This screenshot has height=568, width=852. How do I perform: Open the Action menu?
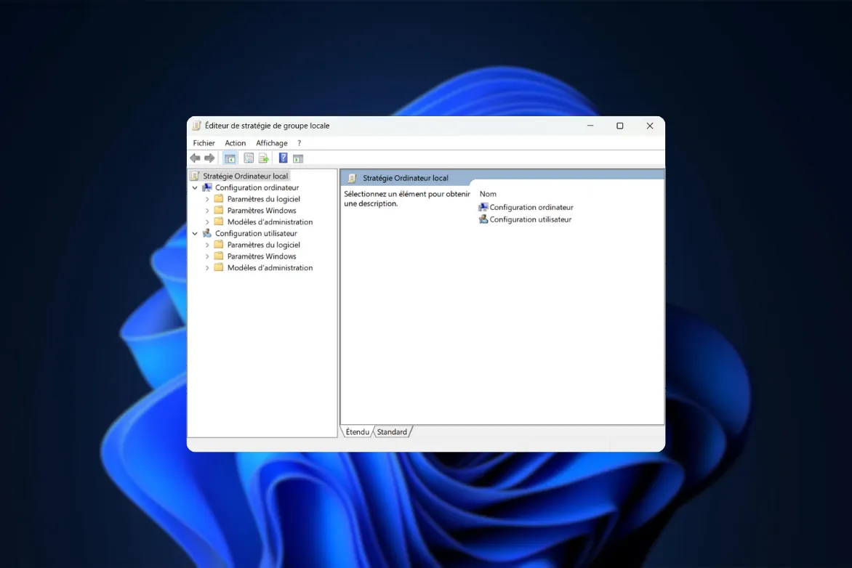235,143
